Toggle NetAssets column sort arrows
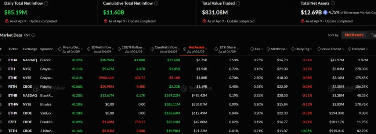 coord(206,49)
